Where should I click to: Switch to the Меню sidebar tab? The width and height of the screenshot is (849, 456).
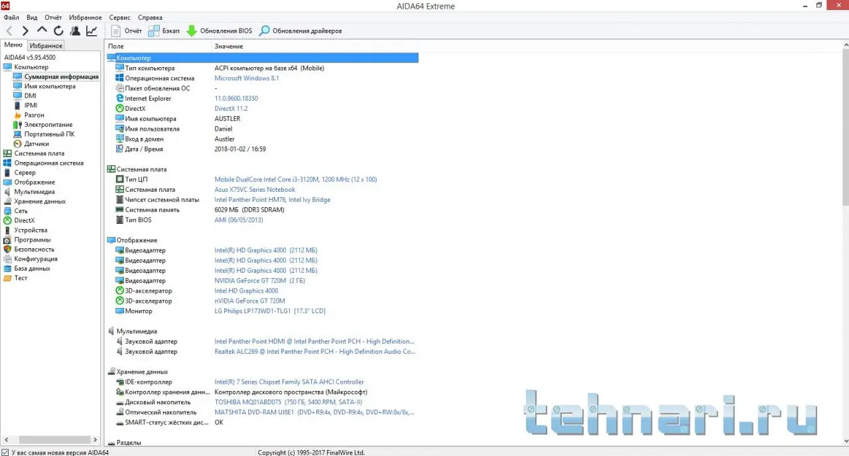[x=13, y=45]
